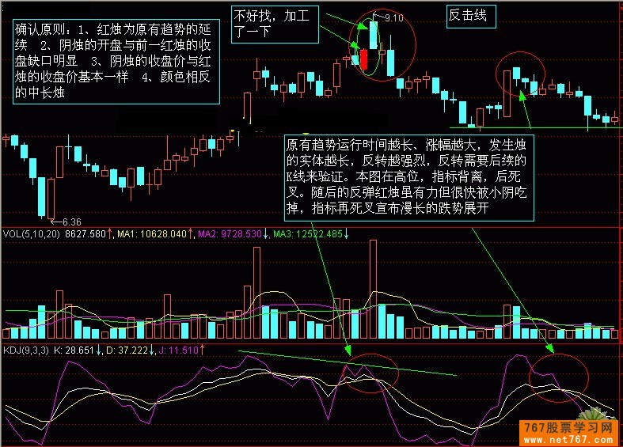
Task: Click the down arrow after K value 28.651
Action: (98, 348)
